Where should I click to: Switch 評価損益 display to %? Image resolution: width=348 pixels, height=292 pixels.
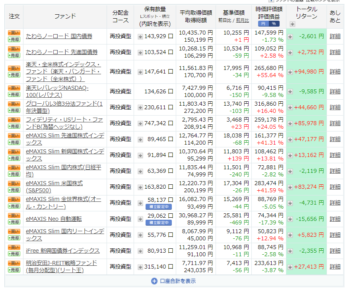[x=274, y=24]
